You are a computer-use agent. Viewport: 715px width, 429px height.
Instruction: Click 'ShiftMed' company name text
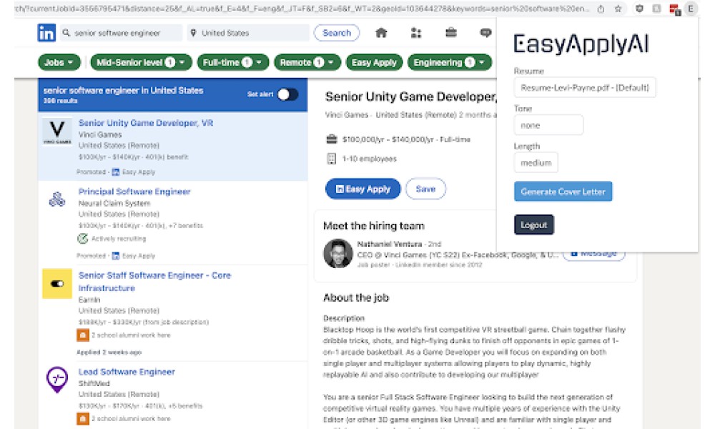click(x=94, y=383)
